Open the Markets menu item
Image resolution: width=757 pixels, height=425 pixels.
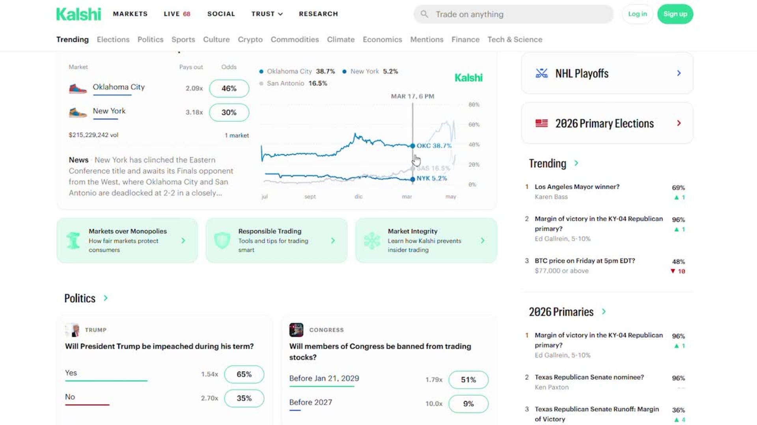point(130,14)
